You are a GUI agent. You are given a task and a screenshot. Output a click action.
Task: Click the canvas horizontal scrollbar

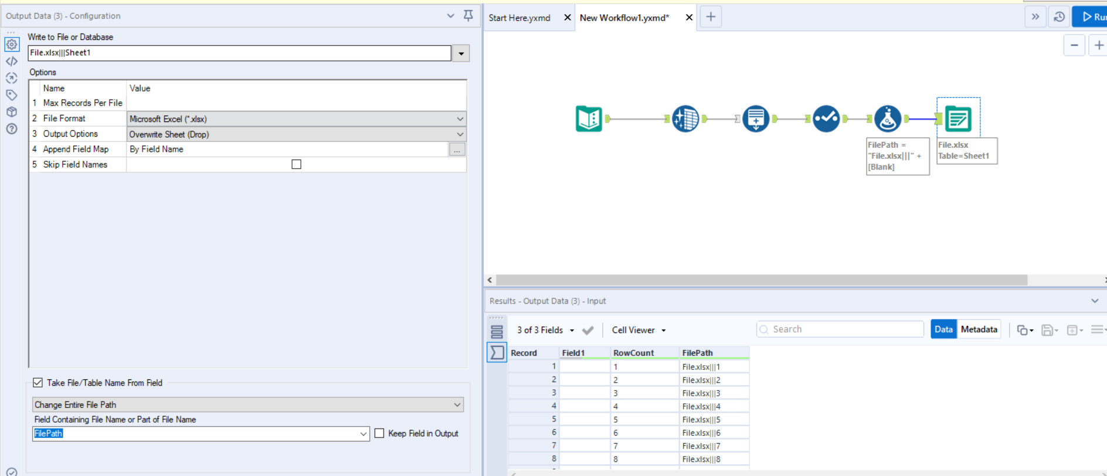tap(761, 280)
